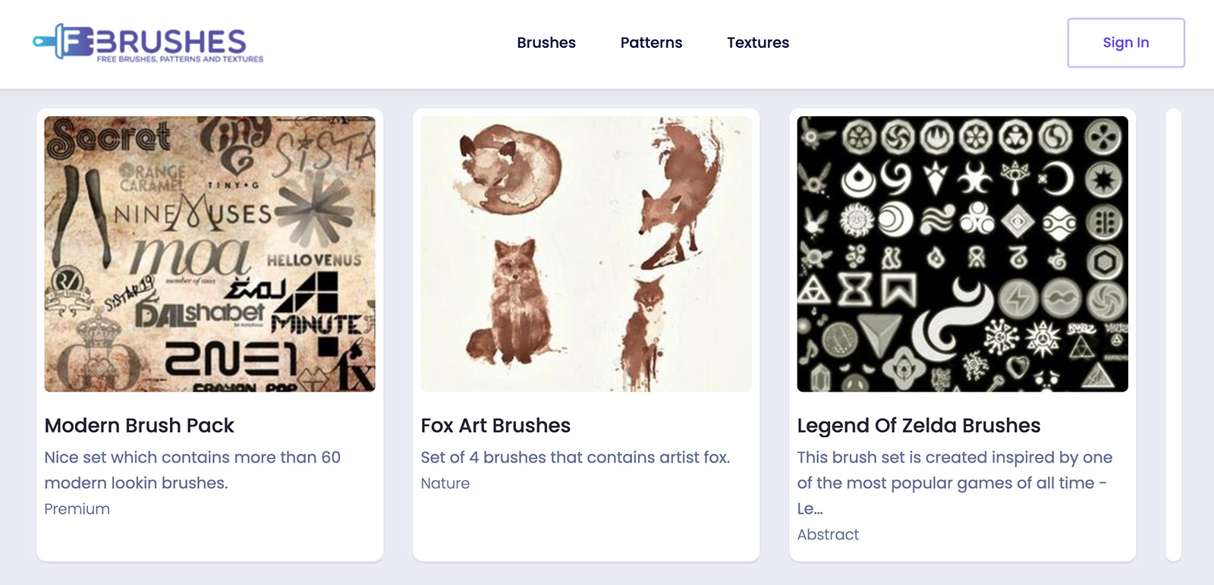
Task: Click the Fox Art Brushes title
Action: (495, 426)
